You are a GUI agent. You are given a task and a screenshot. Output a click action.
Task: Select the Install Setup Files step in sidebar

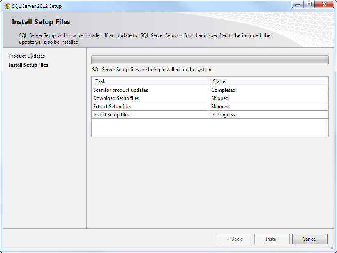click(x=28, y=65)
